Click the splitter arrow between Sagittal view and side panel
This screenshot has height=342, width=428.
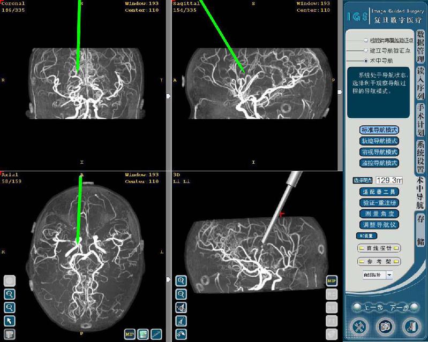(340, 92)
